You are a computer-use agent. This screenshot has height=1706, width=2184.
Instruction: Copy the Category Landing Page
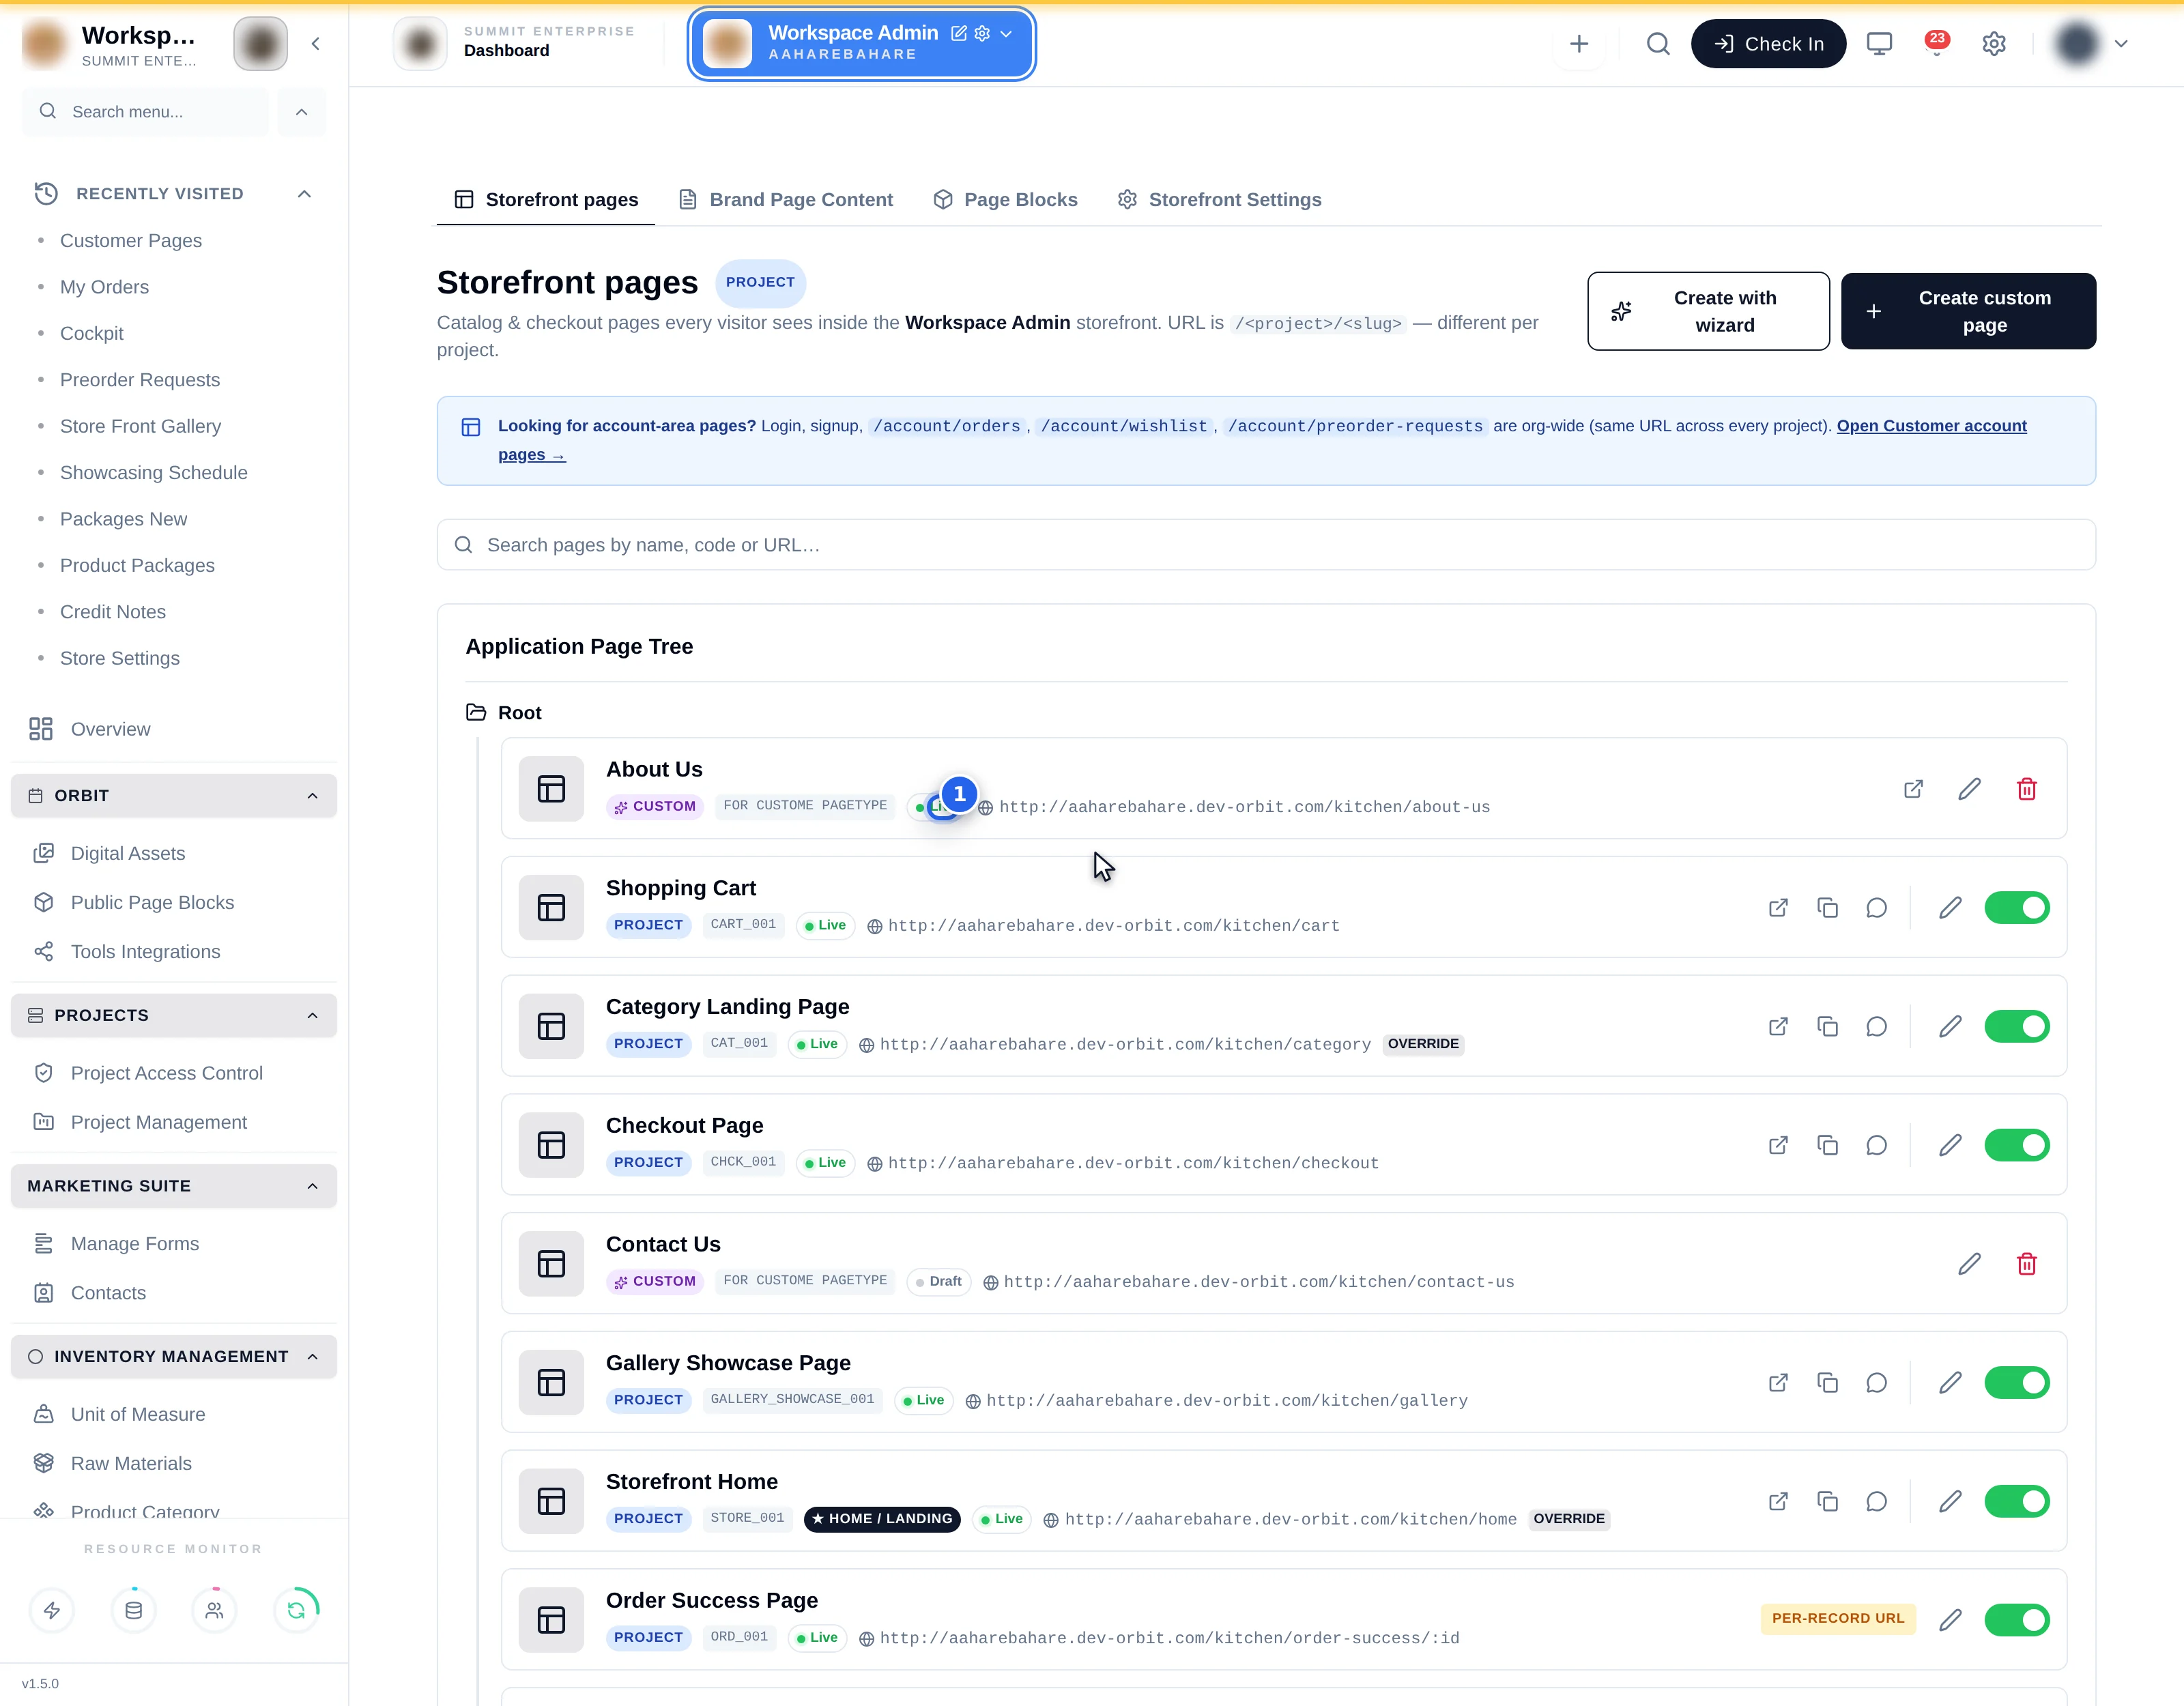click(x=1827, y=1027)
